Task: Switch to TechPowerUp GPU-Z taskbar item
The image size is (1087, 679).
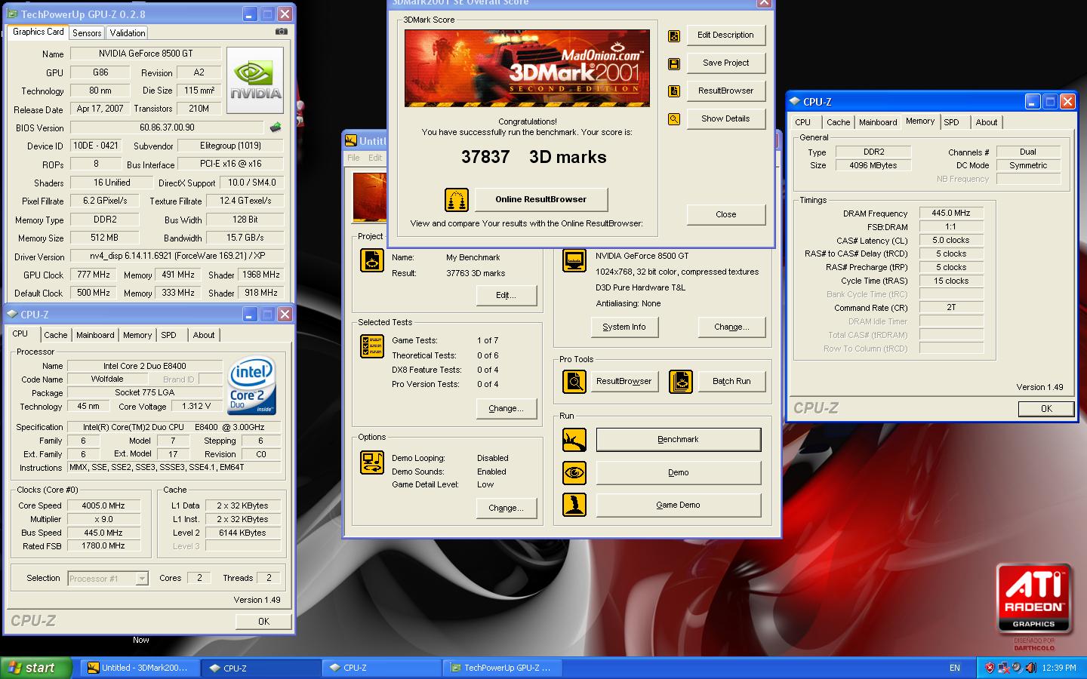Action: point(503,668)
